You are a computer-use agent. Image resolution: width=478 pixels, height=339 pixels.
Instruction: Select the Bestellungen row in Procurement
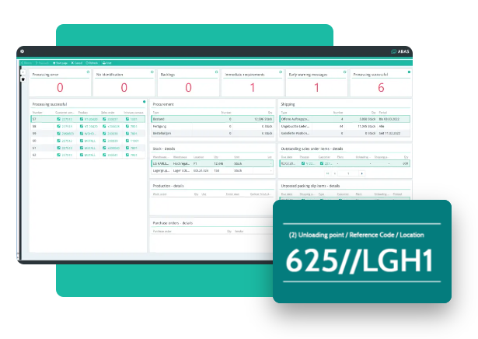pos(212,134)
